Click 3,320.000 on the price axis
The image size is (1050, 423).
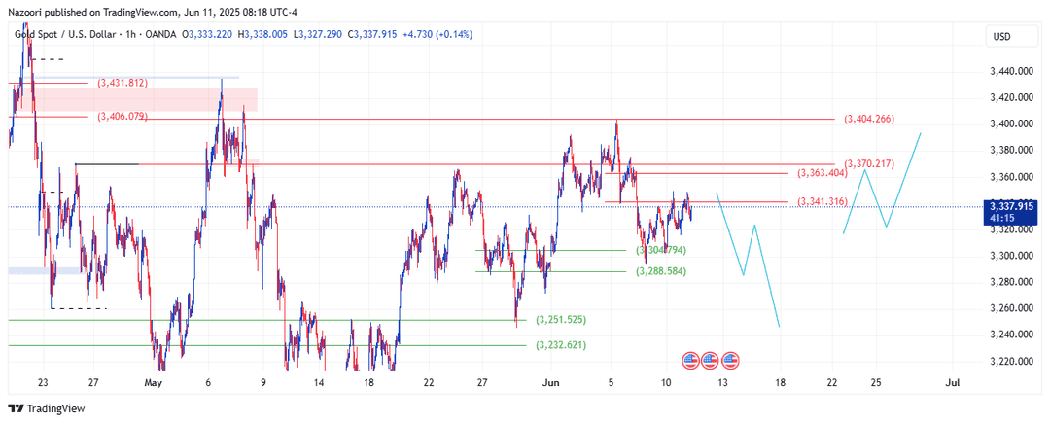1011,229
